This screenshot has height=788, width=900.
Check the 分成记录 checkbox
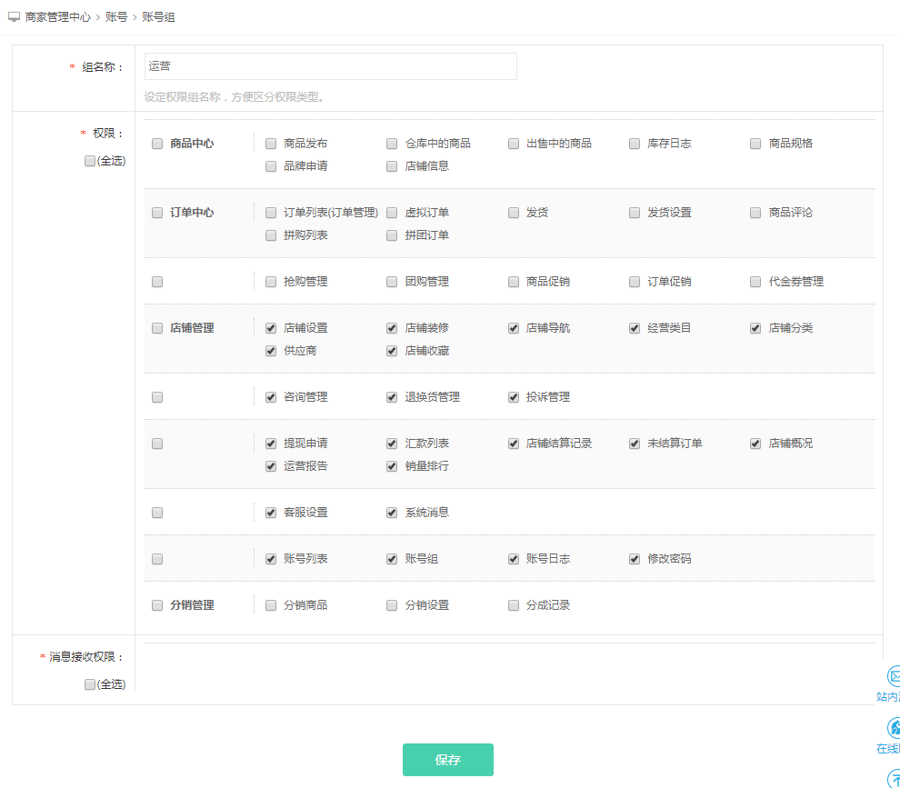(x=514, y=605)
